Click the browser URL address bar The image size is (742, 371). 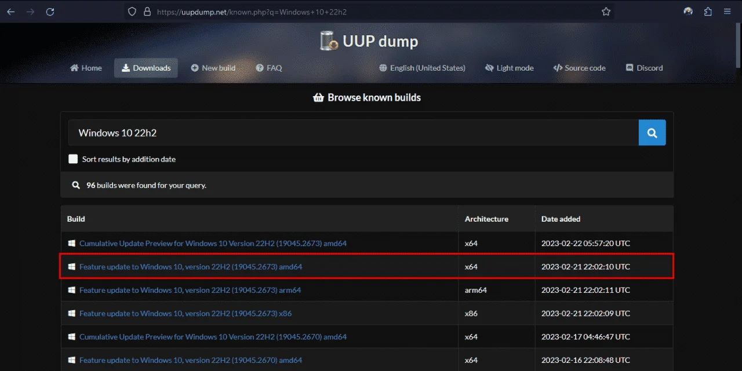click(x=368, y=12)
